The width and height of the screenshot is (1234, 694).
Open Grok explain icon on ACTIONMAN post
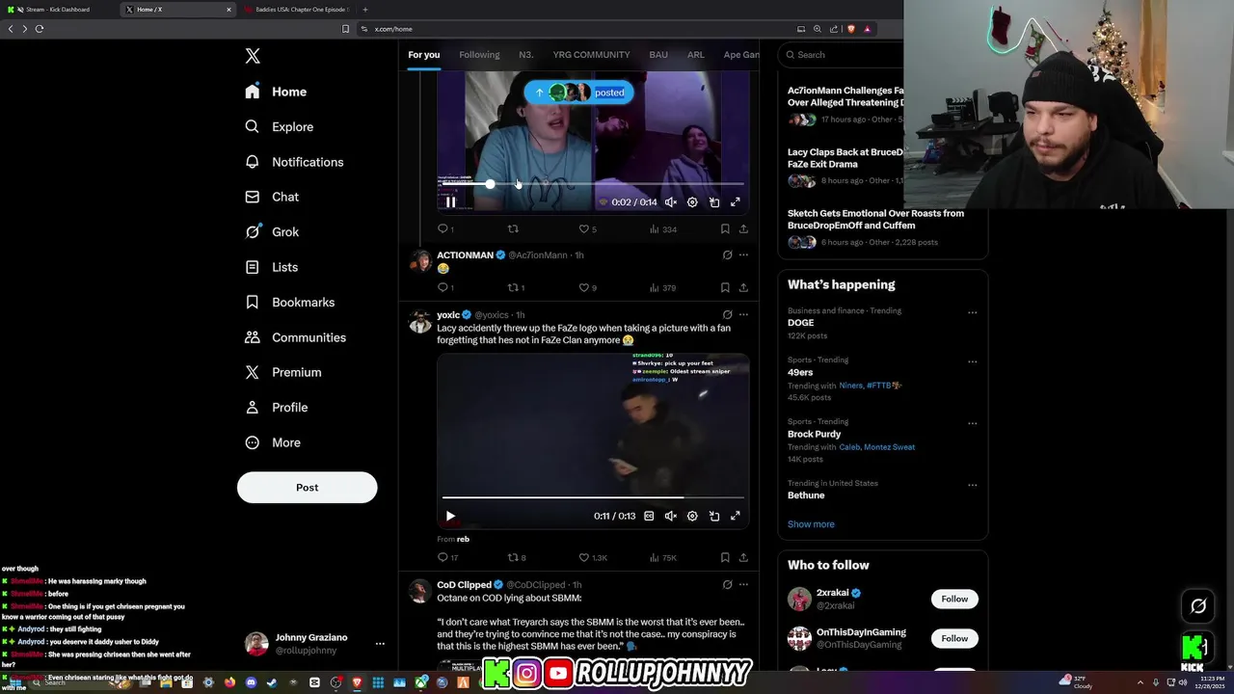click(x=727, y=255)
